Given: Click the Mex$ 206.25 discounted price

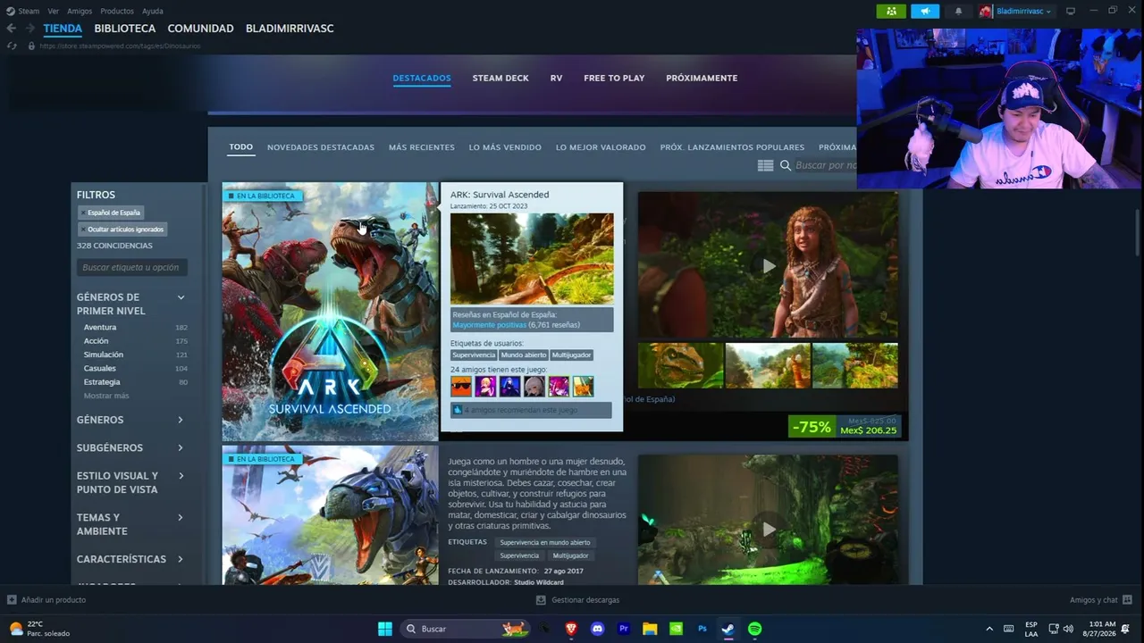Looking at the screenshot, I should point(868,430).
